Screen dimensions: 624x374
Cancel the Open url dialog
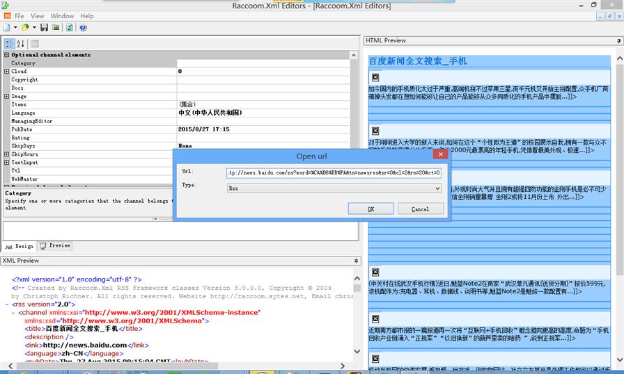[x=420, y=209]
